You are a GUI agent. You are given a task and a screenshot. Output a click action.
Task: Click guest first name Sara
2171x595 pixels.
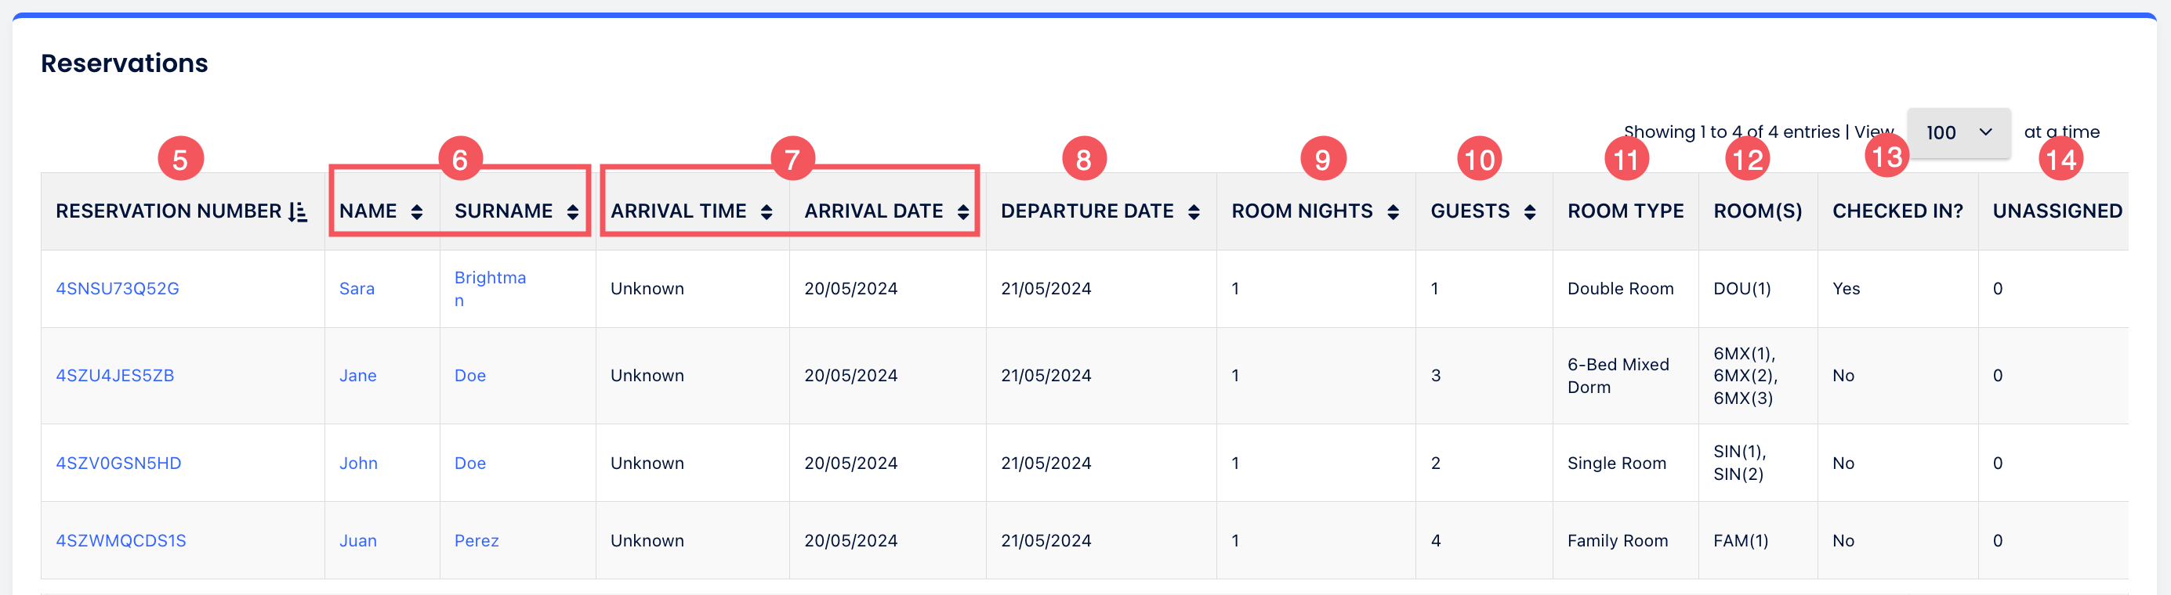coord(357,289)
